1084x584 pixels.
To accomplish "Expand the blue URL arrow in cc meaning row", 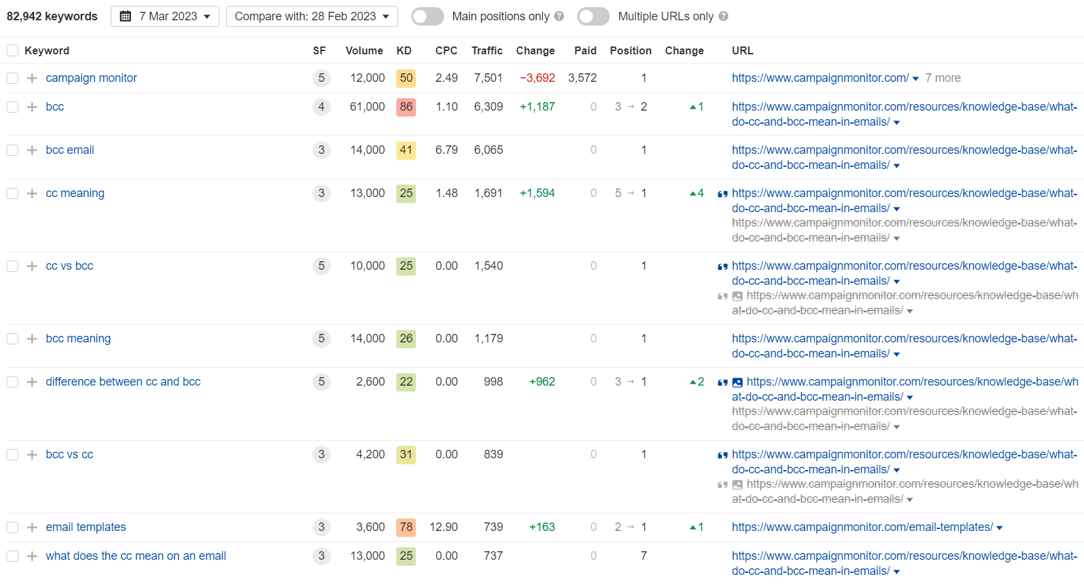I will coord(897,209).
